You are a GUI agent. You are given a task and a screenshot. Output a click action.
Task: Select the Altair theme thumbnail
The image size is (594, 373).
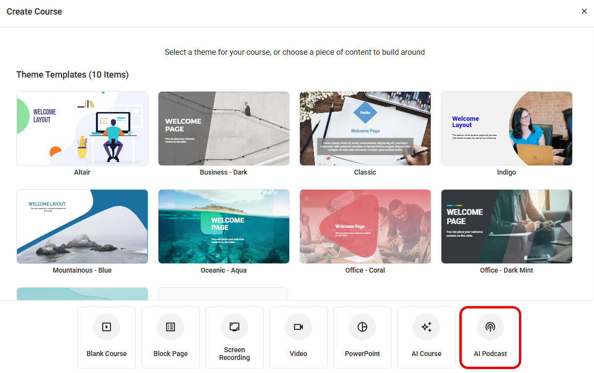click(x=82, y=129)
